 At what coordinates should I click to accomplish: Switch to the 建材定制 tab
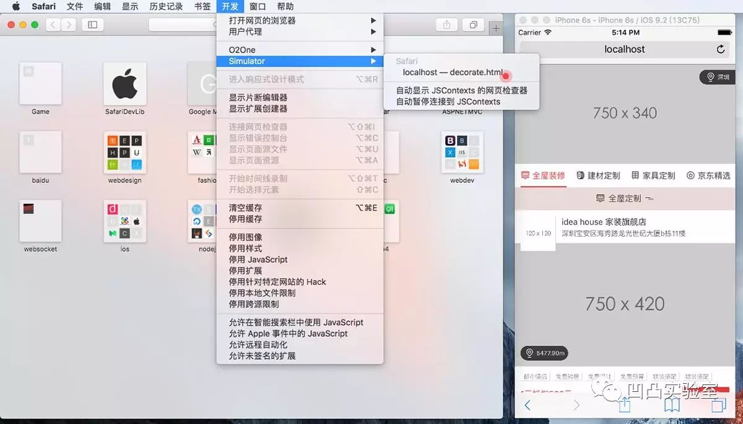[x=598, y=176]
